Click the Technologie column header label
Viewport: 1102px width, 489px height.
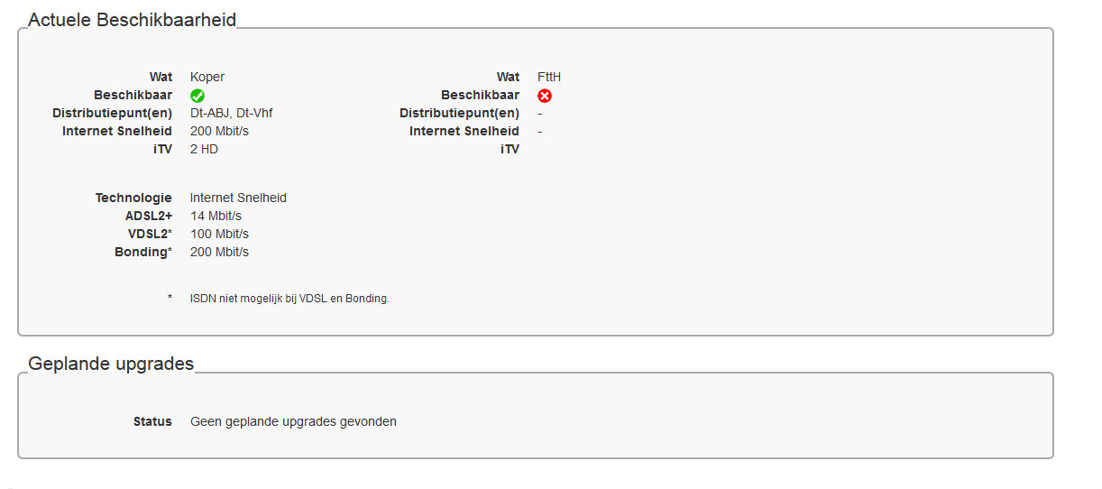tap(133, 198)
